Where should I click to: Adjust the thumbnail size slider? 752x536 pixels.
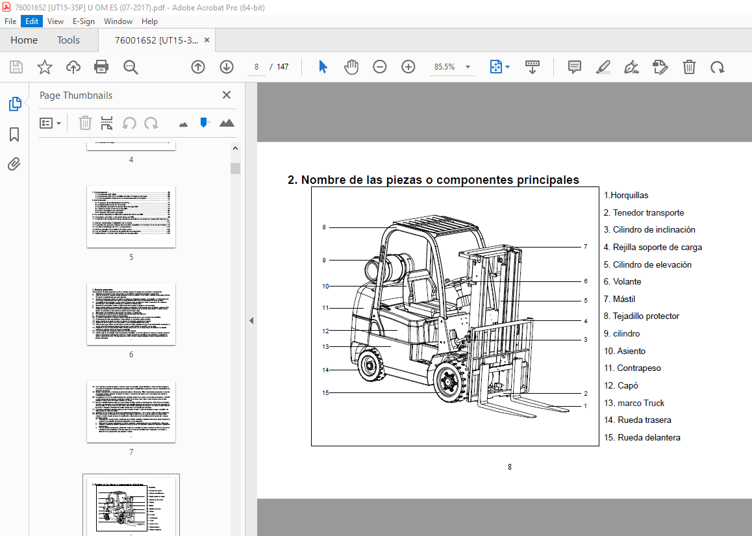coord(205,123)
